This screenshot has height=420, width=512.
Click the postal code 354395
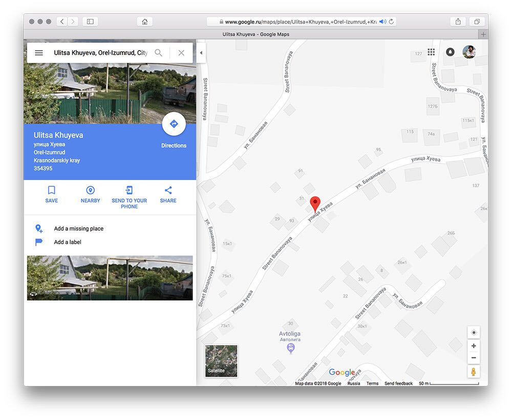click(43, 168)
